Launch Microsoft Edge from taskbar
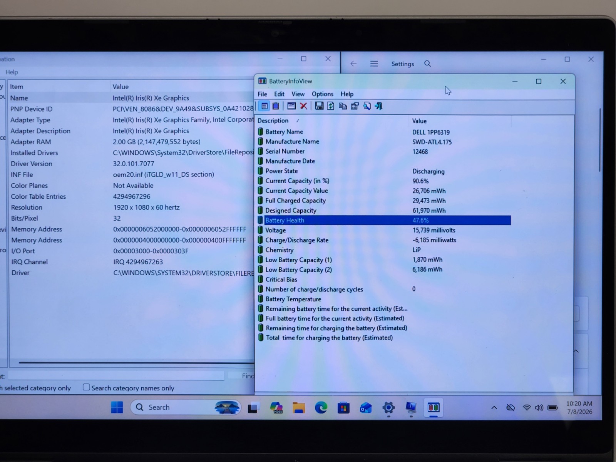Image resolution: width=616 pixels, height=462 pixels. 321,407
